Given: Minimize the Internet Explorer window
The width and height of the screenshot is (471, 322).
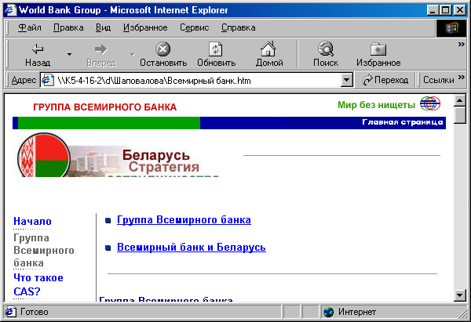Looking at the screenshot, I should [x=433, y=10].
